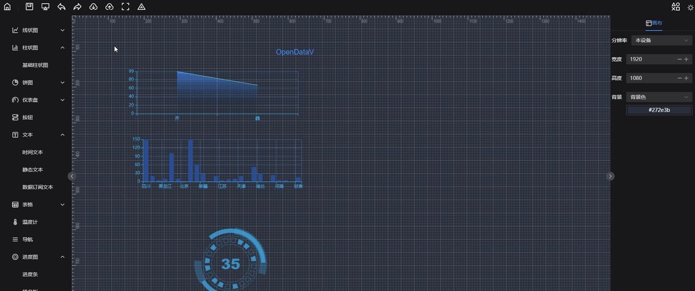Select the bar chart with province labels
Viewport: 695px width, 291px height.
[217, 163]
